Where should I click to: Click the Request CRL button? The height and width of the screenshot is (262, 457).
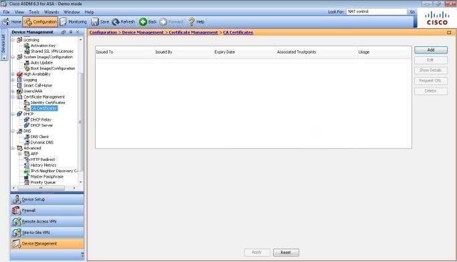[x=431, y=81]
